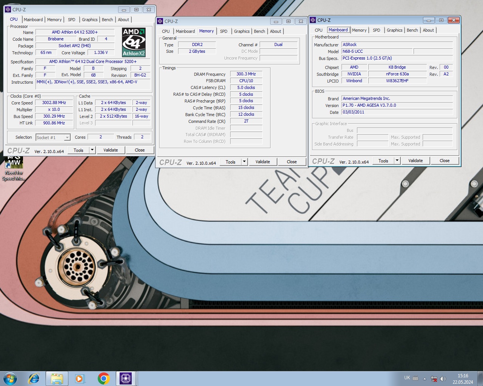Viewport: 483px width, 386px height.
Task: Open About tab in middle CPU-Z window
Action: point(275,31)
